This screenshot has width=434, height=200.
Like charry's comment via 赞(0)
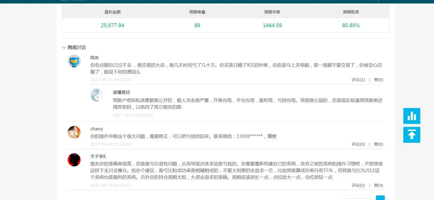(379, 144)
